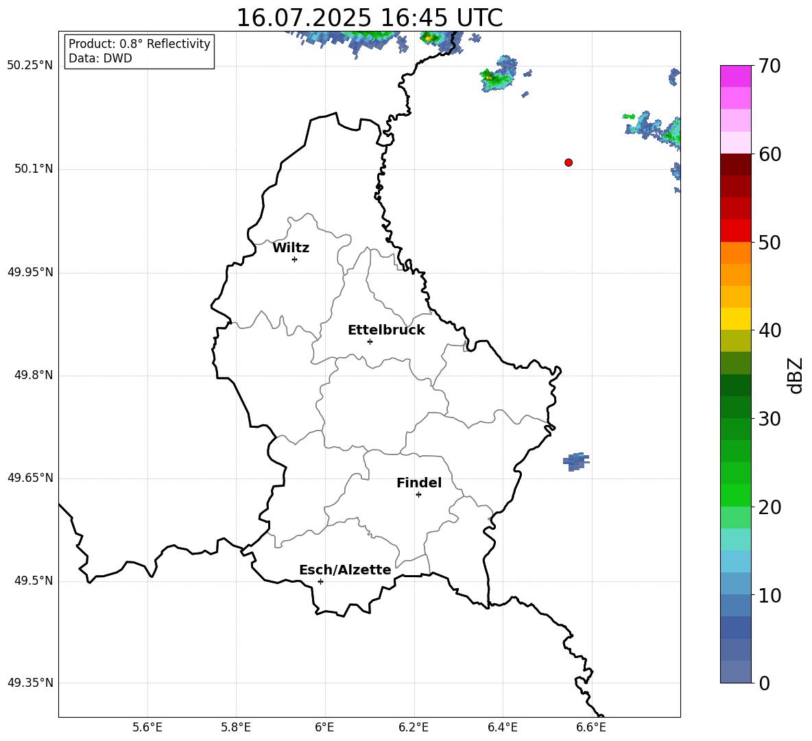812x741 pixels.
Task: Click the bright green colorbar segment above 20
Action: [736, 495]
